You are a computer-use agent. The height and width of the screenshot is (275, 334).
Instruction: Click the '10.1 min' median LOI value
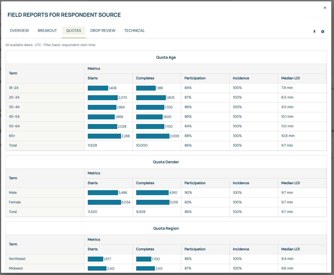[x=288, y=117]
